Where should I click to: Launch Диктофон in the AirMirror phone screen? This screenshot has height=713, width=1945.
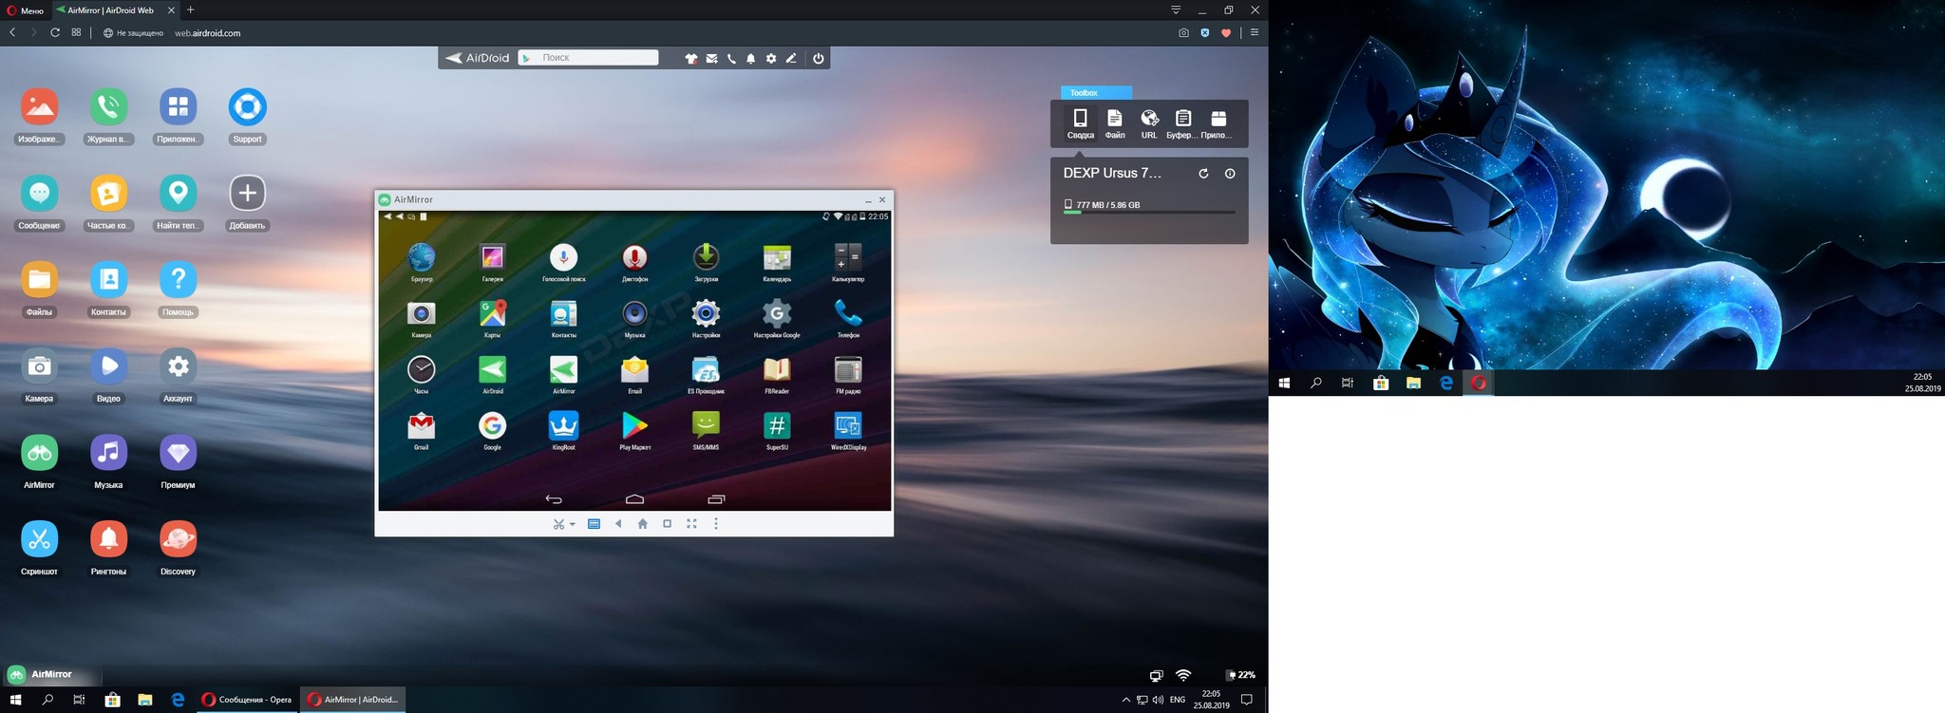point(634,257)
